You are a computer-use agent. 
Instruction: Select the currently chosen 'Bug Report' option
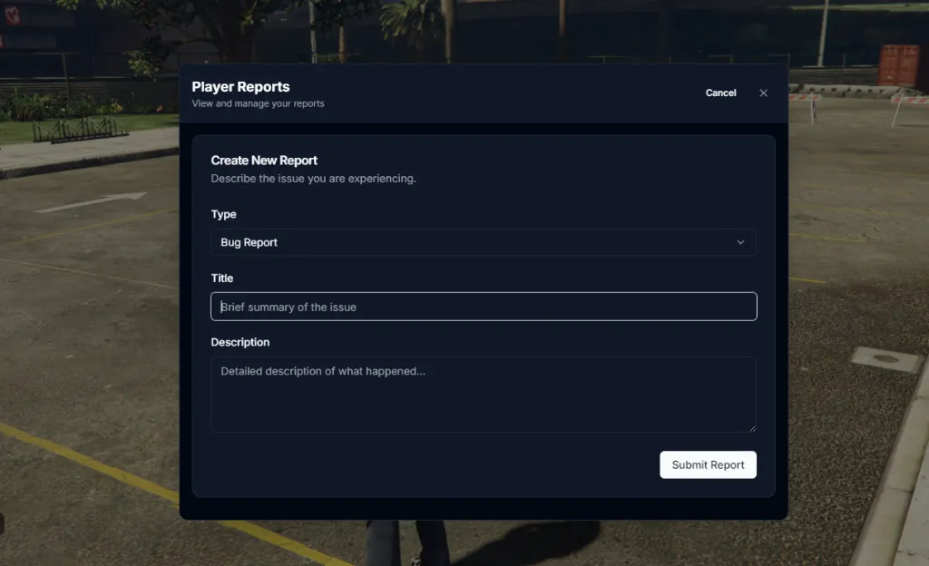click(x=249, y=242)
